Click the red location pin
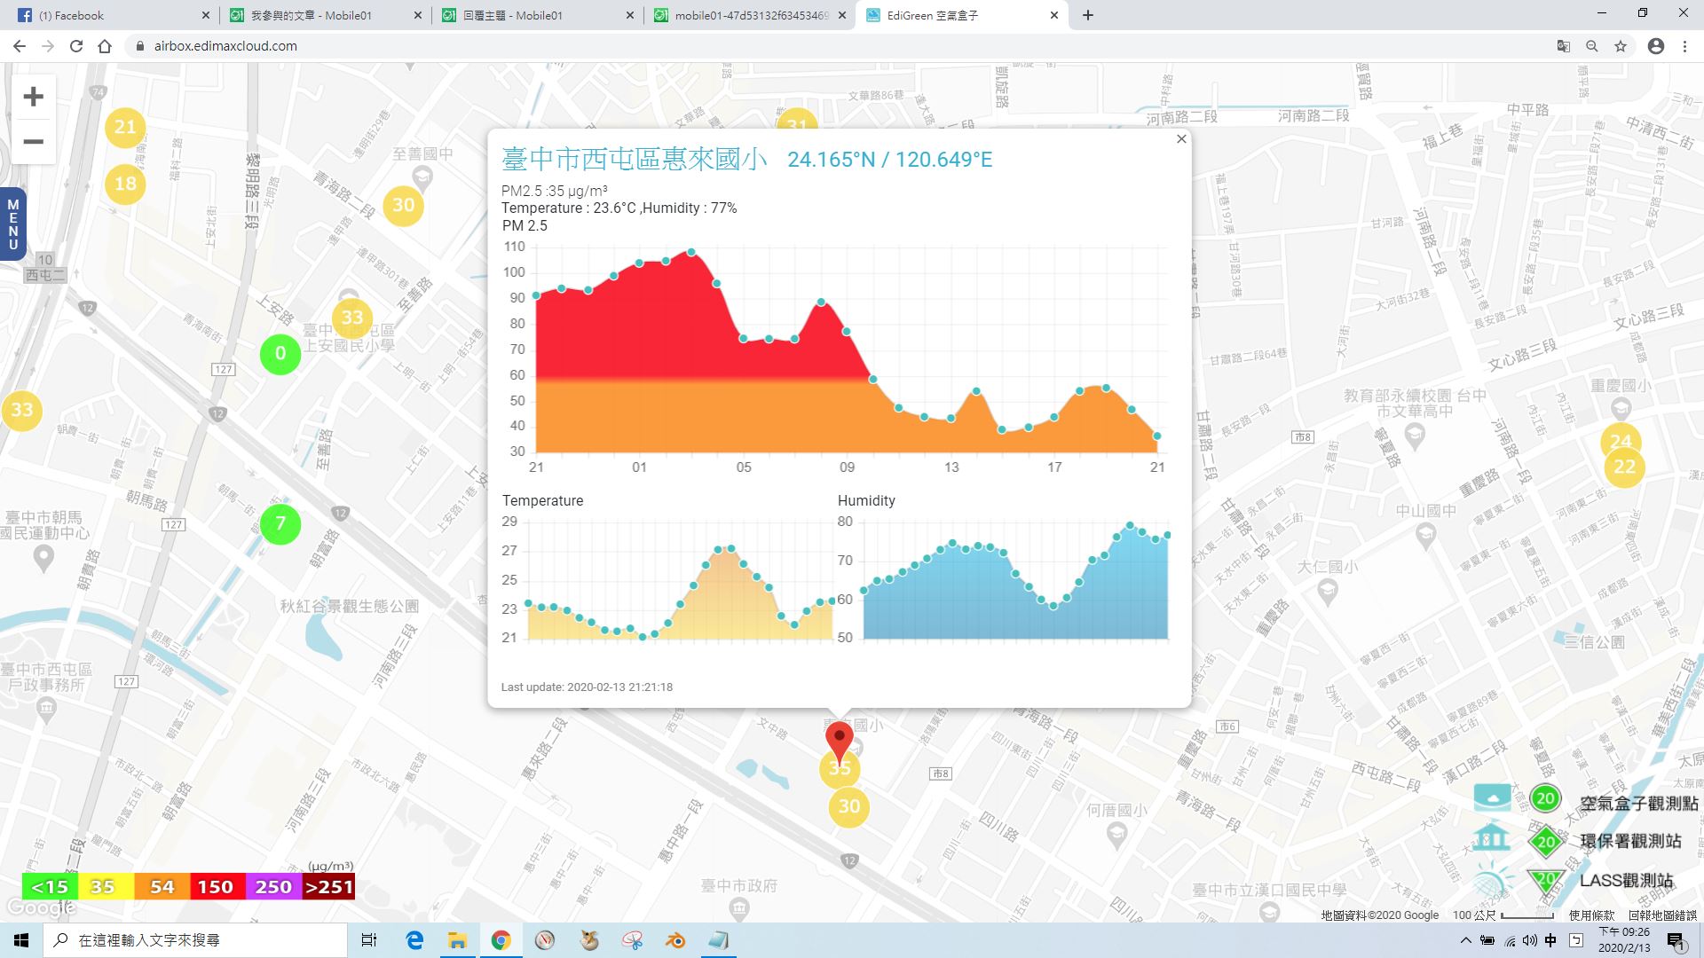This screenshot has width=1704, height=958. pyautogui.click(x=839, y=742)
